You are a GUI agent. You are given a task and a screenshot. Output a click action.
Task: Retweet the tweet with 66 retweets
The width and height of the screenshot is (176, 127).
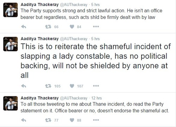coord(48,27)
